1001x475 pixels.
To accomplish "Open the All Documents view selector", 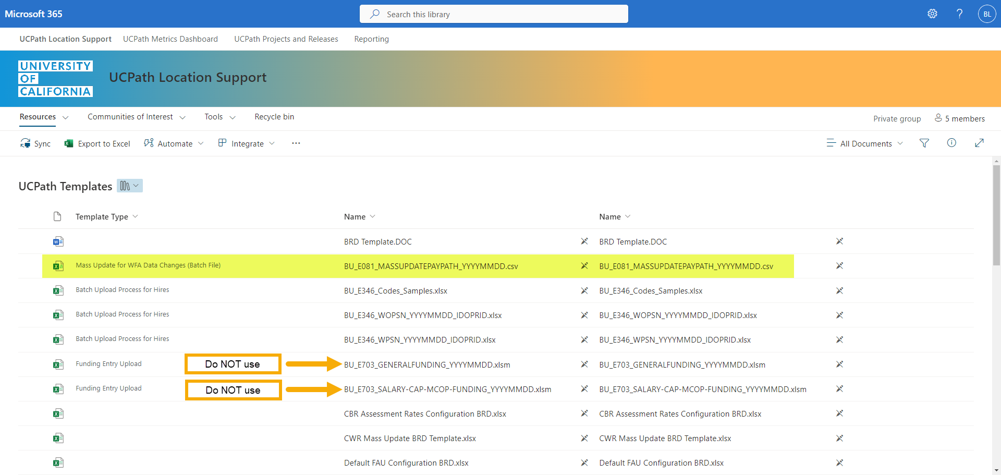I will click(x=865, y=144).
